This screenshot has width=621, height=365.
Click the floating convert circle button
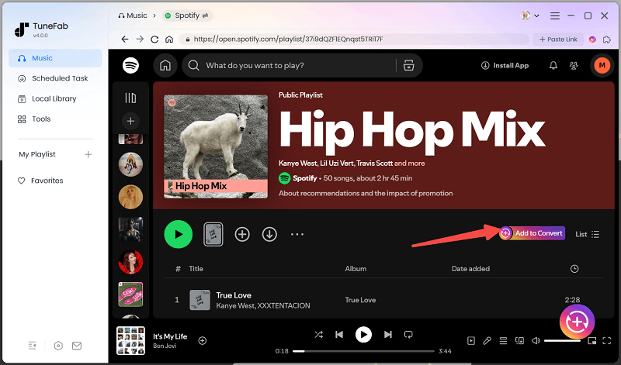[577, 322]
